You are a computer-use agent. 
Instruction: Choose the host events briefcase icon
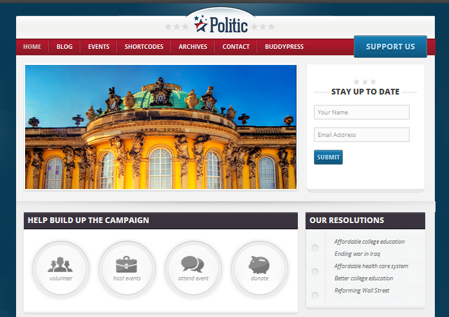126,264
